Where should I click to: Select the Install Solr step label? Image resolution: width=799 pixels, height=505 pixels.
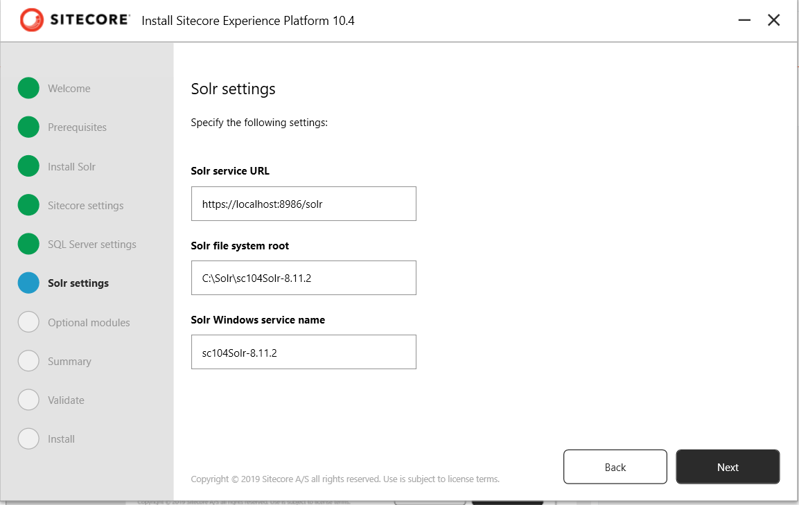pyautogui.click(x=72, y=167)
